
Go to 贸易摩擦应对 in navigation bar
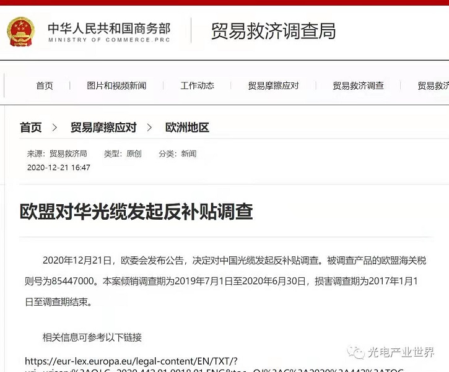pyautogui.click(x=274, y=85)
